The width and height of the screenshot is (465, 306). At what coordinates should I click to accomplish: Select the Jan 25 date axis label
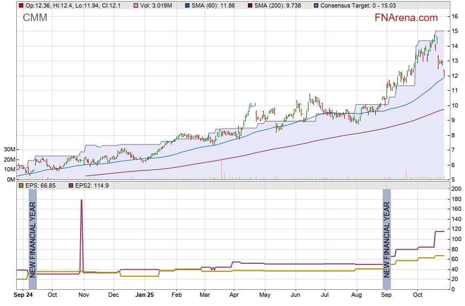pos(145,295)
